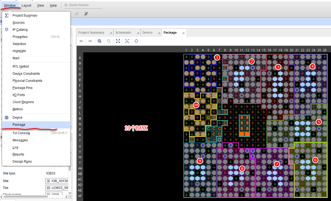Select Clock Regions menu entry
331x201 pixels.
pos(36,102)
